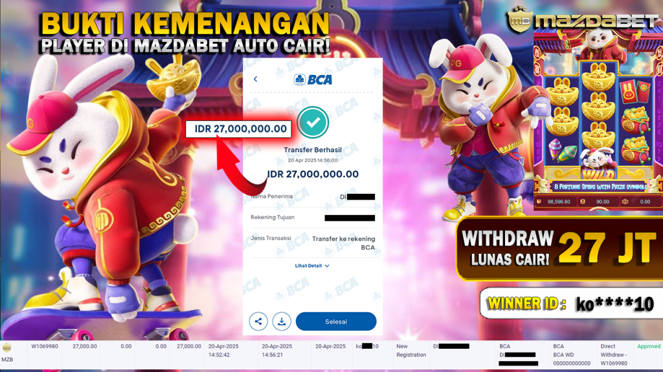Viewport: 663px width, 372px height.
Task: Tap the back arrow in BCA receipt
Action: (x=255, y=79)
